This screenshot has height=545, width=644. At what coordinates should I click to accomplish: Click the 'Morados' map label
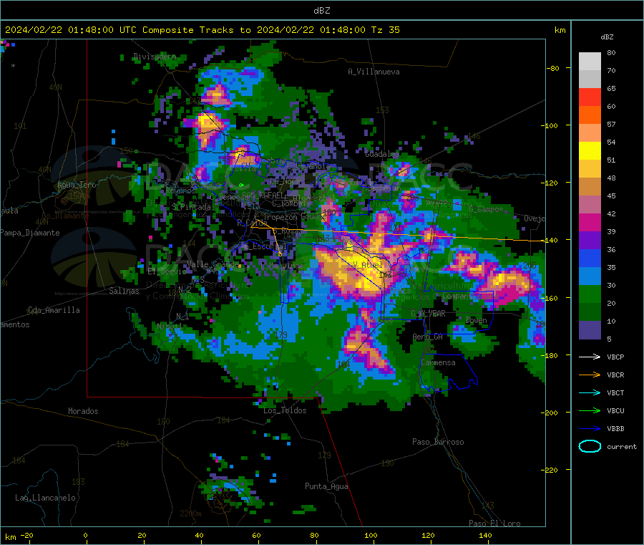click(x=83, y=411)
